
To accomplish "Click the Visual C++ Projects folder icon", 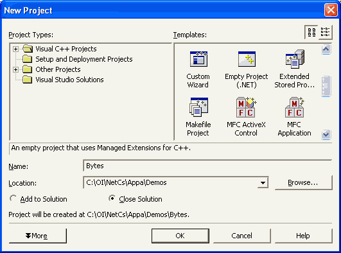I will point(28,49).
